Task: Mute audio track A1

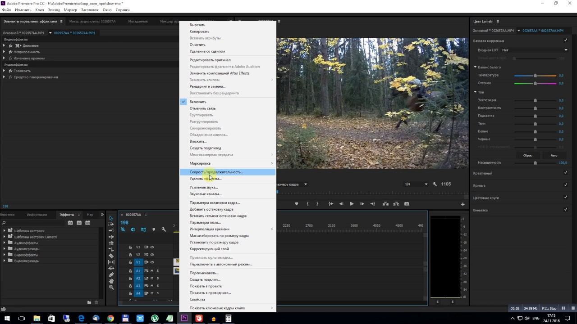Action: 152,271
